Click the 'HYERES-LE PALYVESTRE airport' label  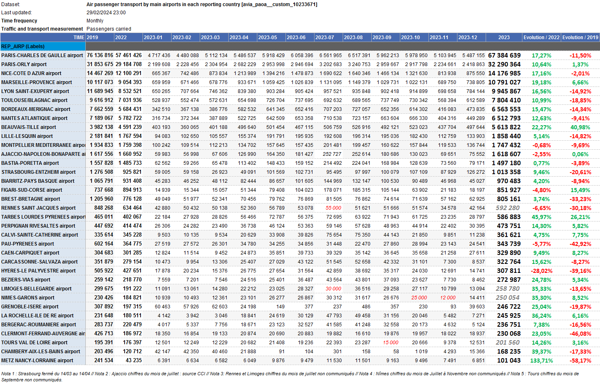coord(38,270)
